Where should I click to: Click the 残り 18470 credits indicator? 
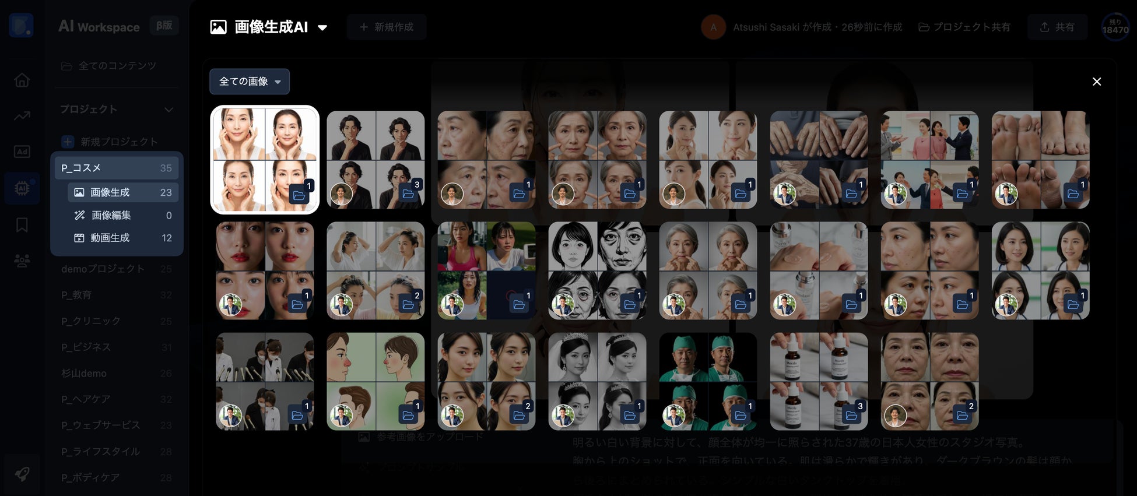point(1115,27)
